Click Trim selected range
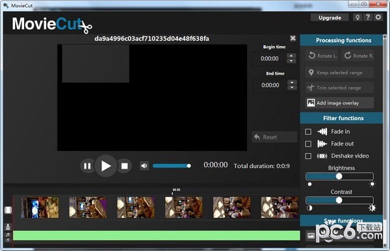Viewport: 390px width, 251px height. point(339,88)
